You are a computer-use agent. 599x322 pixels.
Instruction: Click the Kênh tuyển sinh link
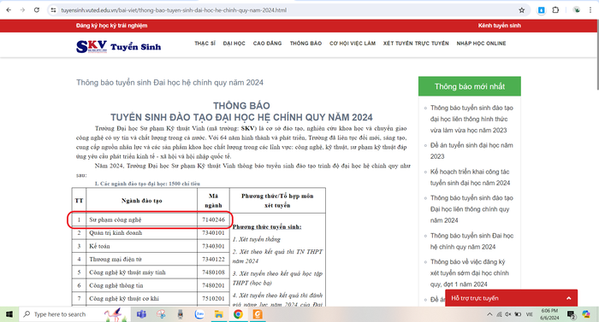tap(499, 26)
